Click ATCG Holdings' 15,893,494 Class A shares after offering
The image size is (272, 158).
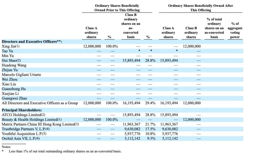click(169, 115)
